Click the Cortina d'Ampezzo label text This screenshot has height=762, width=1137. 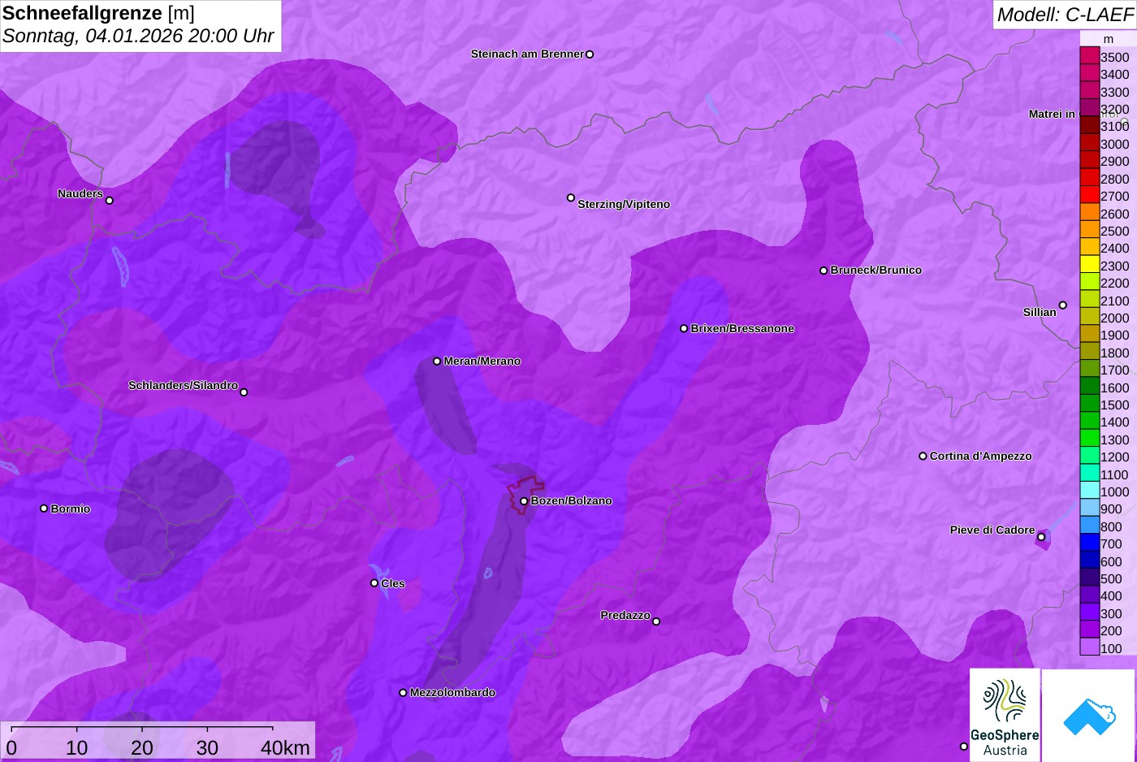click(x=980, y=457)
